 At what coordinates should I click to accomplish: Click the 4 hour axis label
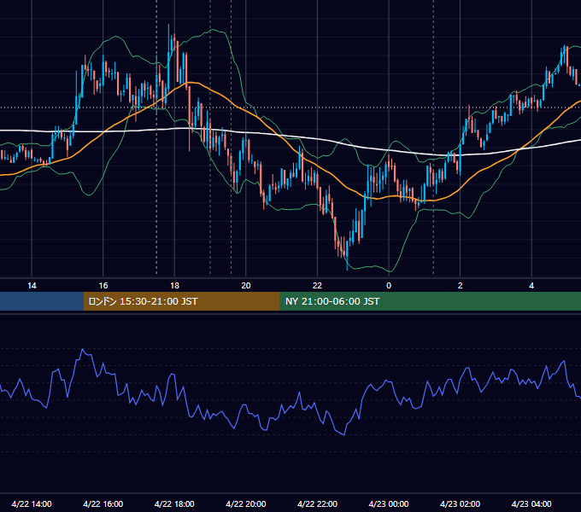pos(531,286)
